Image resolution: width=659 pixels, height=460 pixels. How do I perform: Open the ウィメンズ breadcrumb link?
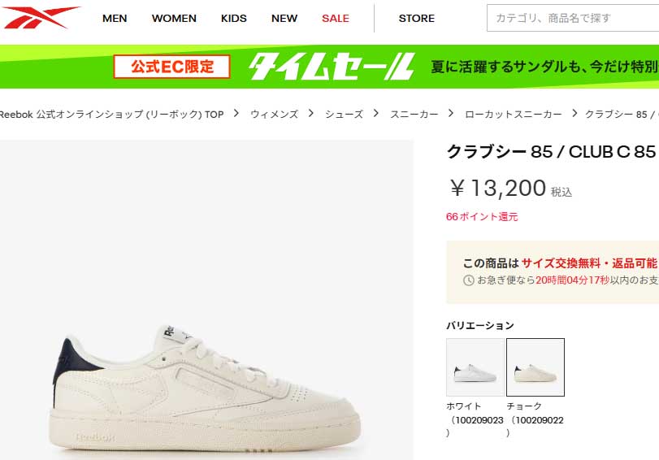[274, 115]
